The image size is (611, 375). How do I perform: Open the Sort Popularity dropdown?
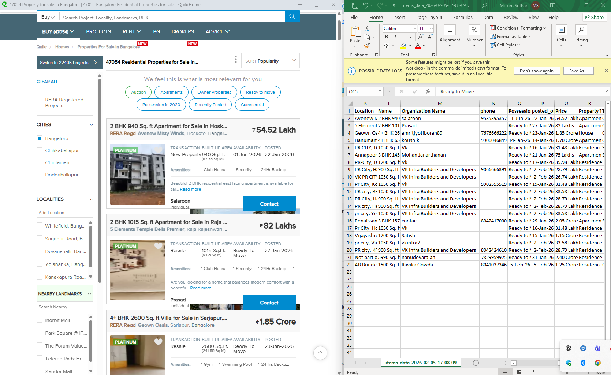tap(271, 61)
